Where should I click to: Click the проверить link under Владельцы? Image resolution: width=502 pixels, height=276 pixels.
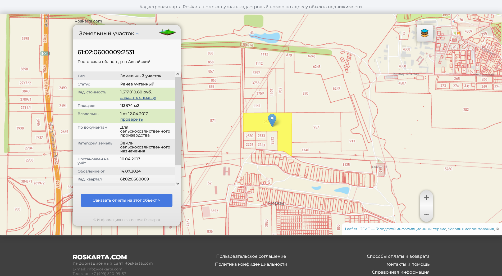pos(131,119)
